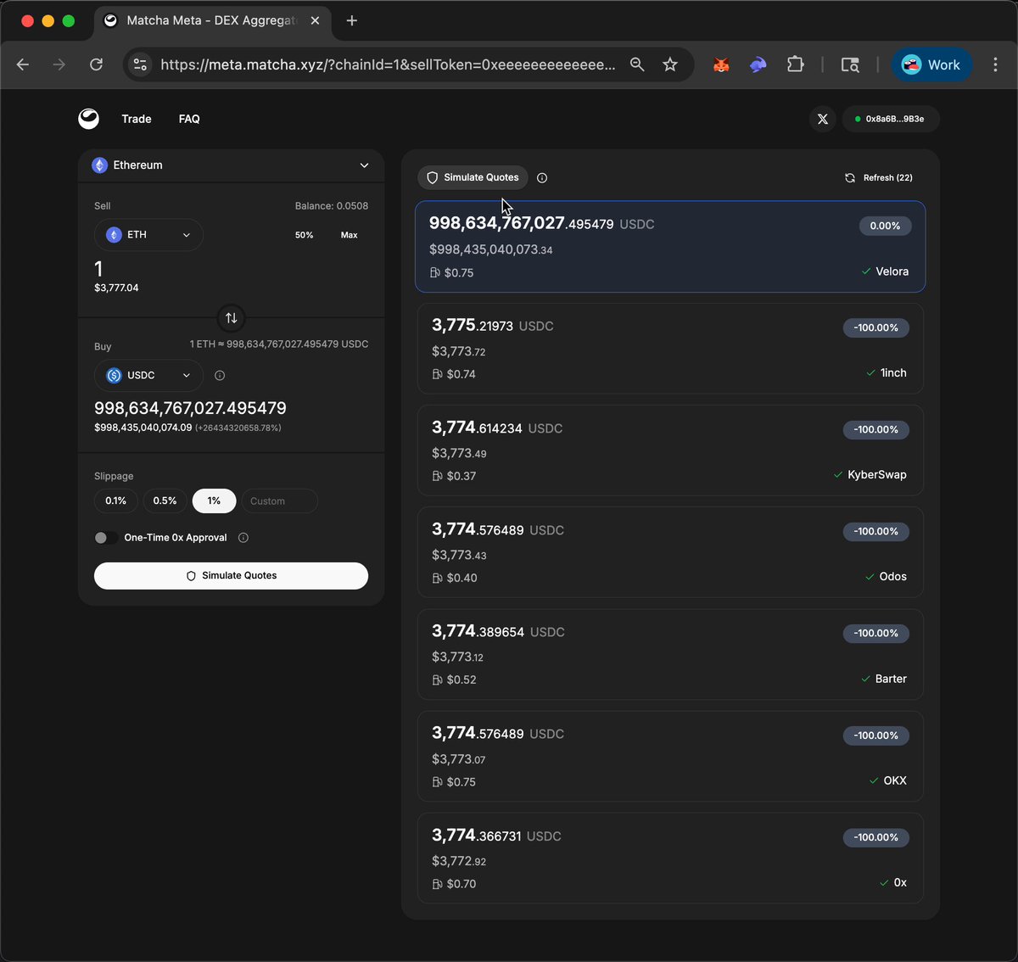
Task: Select the Odos quote card
Action: (x=670, y=552)
